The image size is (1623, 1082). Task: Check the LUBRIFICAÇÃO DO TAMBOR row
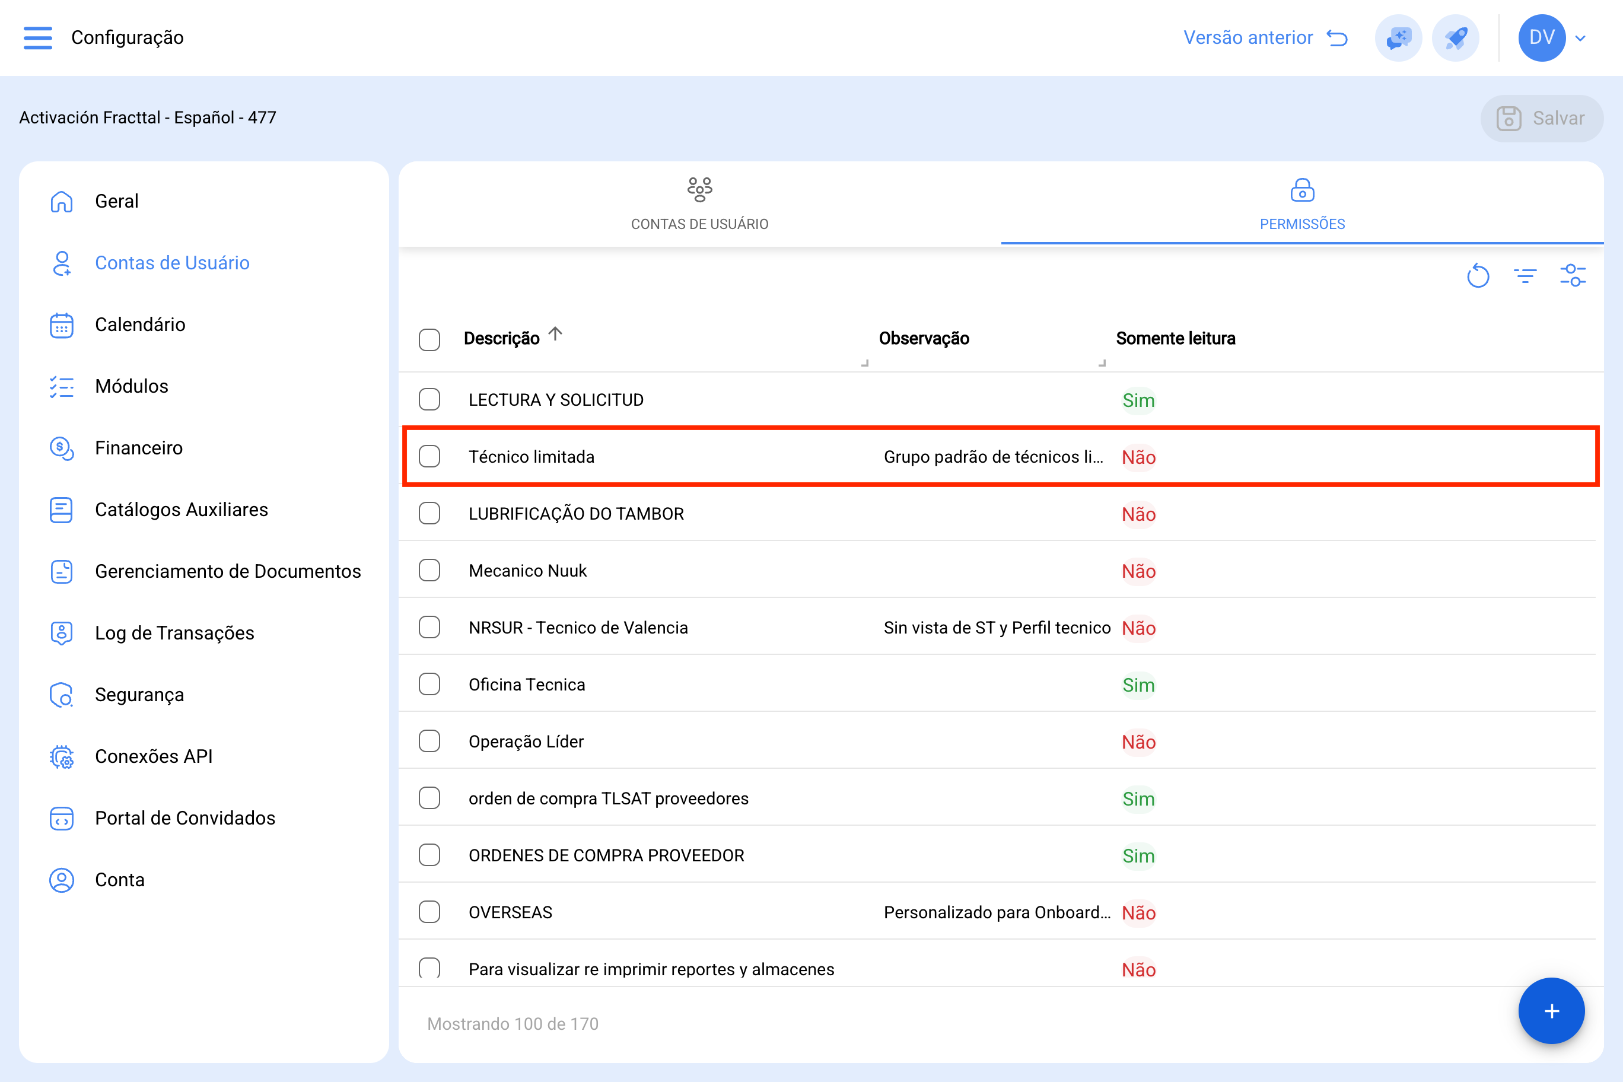click(x=429, y=513)
